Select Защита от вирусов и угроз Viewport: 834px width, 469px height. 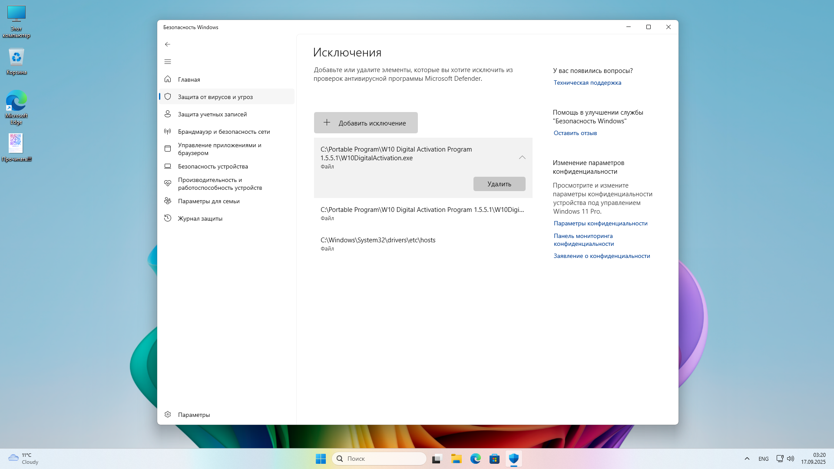tap(227, 97)
